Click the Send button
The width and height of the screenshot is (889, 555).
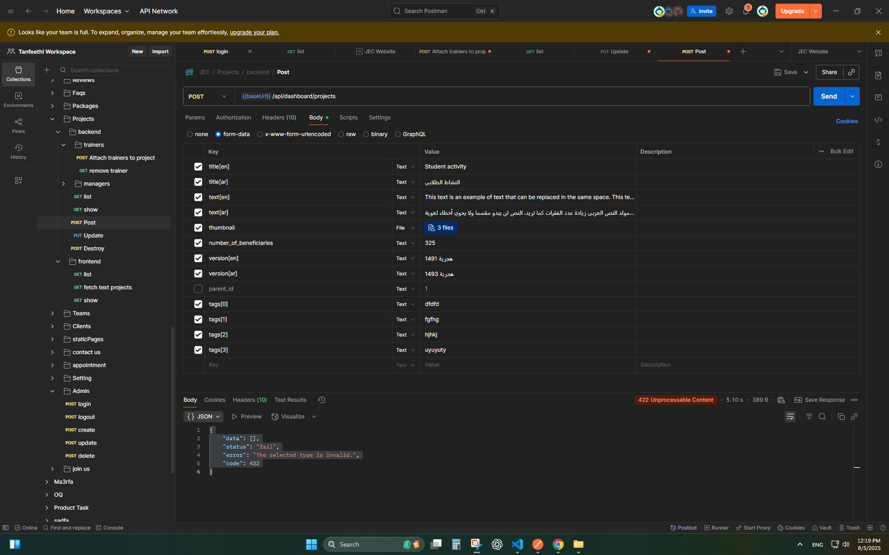pyautogui.click(x=828, y=96)
